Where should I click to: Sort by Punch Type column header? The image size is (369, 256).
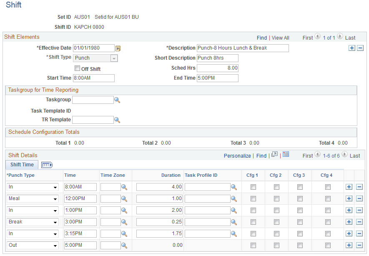click(20, 175)
